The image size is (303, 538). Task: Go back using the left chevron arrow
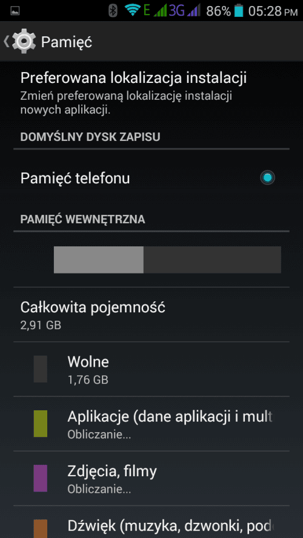click(6, 42)
